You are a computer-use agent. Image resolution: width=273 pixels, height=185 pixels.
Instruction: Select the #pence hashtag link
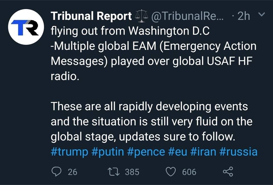pyautogui.click(x=146, y=152)
